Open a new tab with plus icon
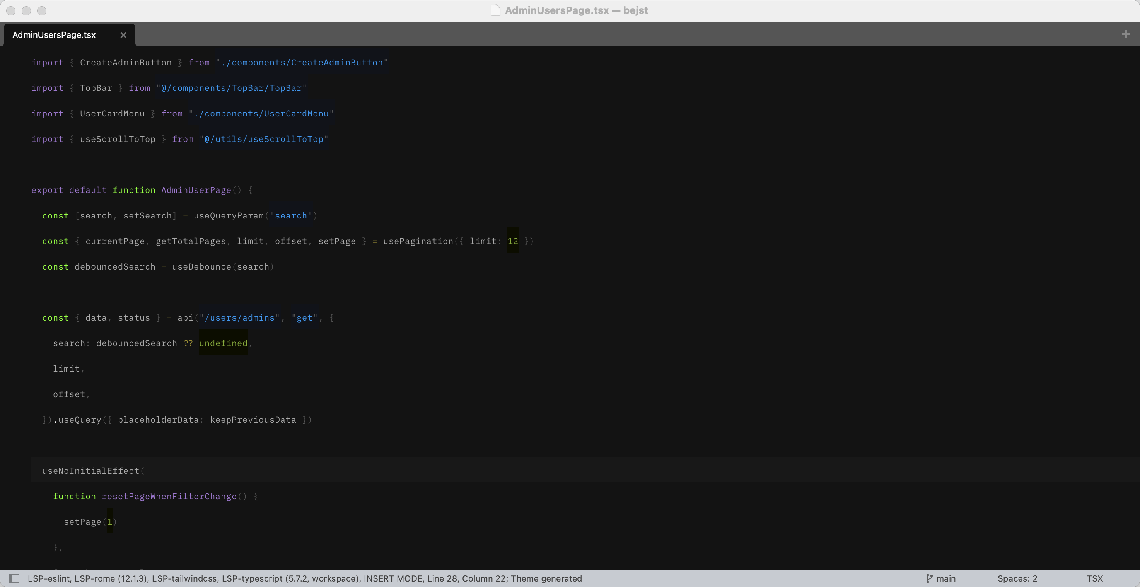This screenshot has height=587, width=1140. (1126, 34)
